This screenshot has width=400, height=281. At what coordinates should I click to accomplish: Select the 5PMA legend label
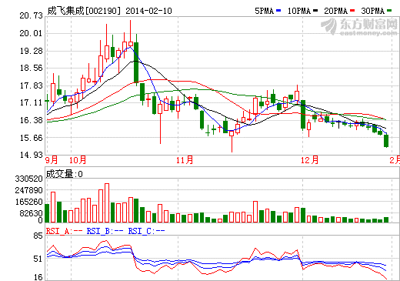(265, 11)
